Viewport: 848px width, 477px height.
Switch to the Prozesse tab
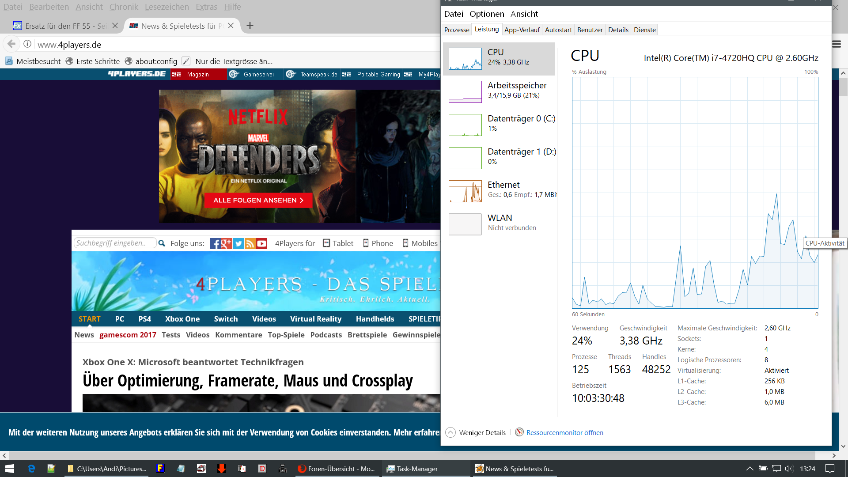457,30
